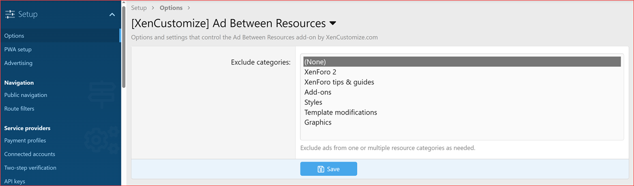This screenshot has width=634, height=186.
Task: Select XenForo 2 category
Action: [462, 72]
